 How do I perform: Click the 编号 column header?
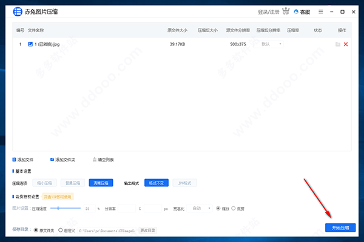coord(20,30)
